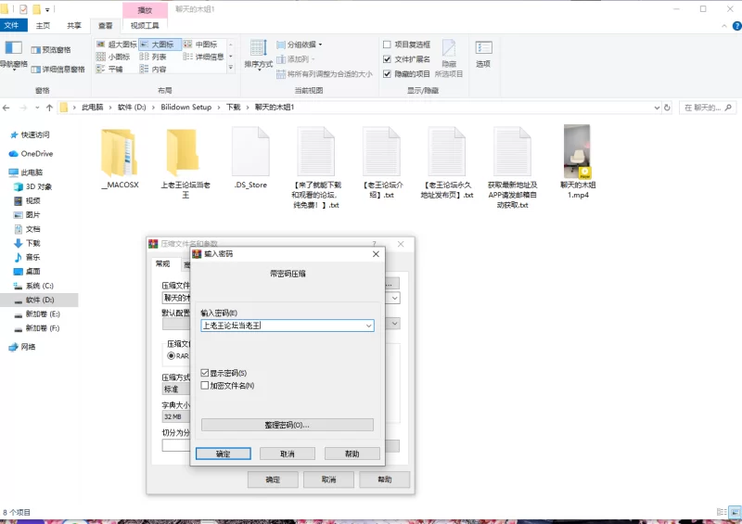Viewport: 742px width, 524px height.
Task: Enable the 加密文件名 checkbox
Action: tap(205, 385)
